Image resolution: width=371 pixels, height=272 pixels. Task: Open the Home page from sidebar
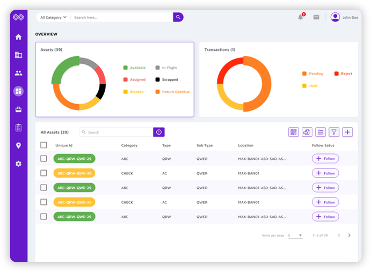pos(18,37)
